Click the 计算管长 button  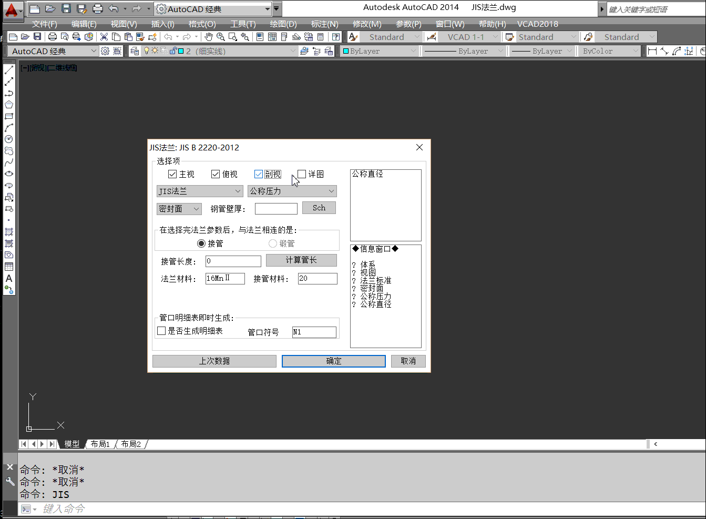point(301,260)
